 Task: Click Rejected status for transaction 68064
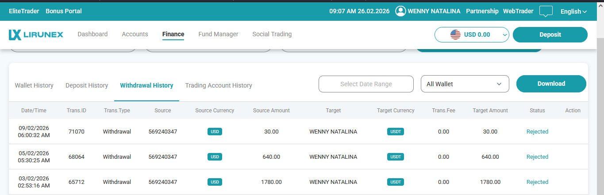point(537,157)
